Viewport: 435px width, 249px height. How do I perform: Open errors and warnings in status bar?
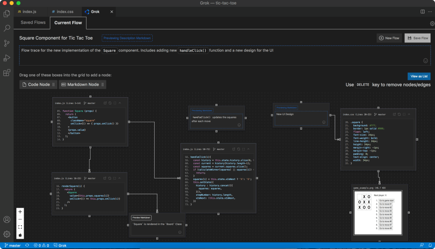[x=41, y=246]
